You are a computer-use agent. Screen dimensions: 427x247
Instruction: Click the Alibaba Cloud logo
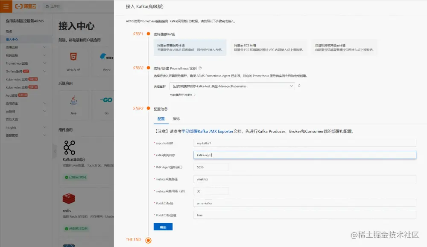pos(26,6)
